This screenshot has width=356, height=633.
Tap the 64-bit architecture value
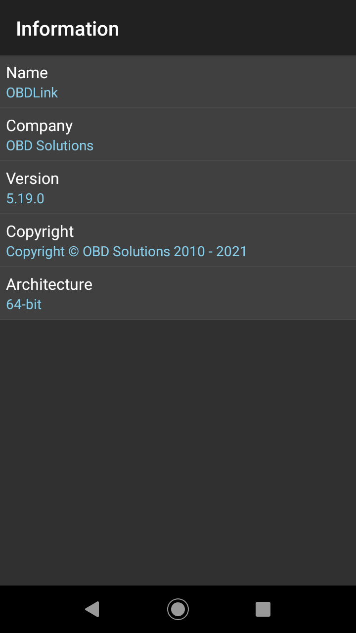tap(24, 305)
